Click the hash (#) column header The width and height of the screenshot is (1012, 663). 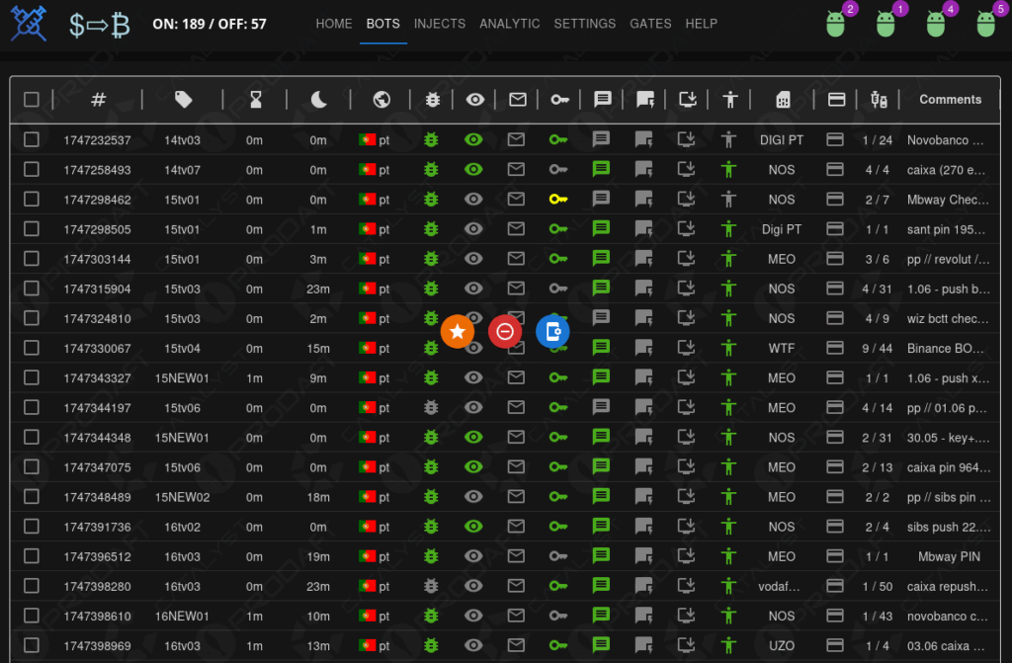98,100
